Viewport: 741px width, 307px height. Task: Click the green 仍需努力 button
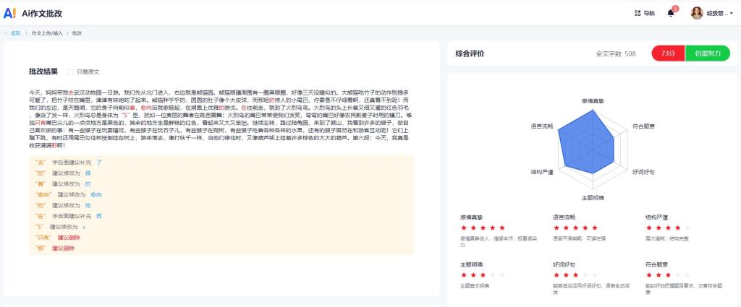707,53
